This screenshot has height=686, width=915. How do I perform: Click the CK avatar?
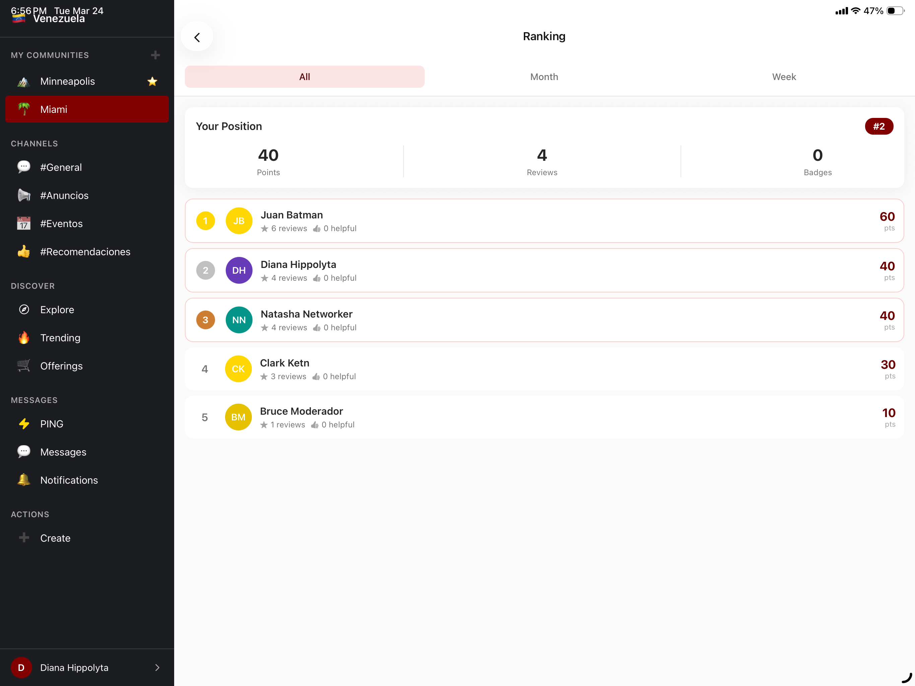point(238,369)
